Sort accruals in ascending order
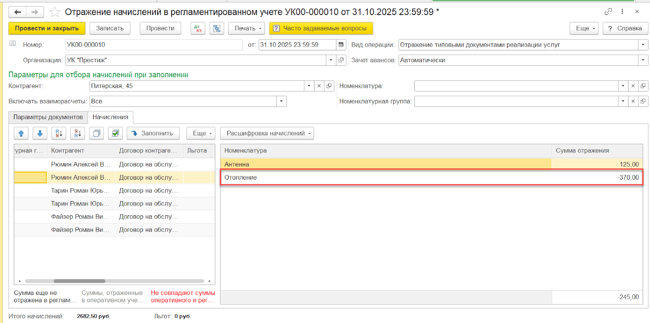 (59, 133)
